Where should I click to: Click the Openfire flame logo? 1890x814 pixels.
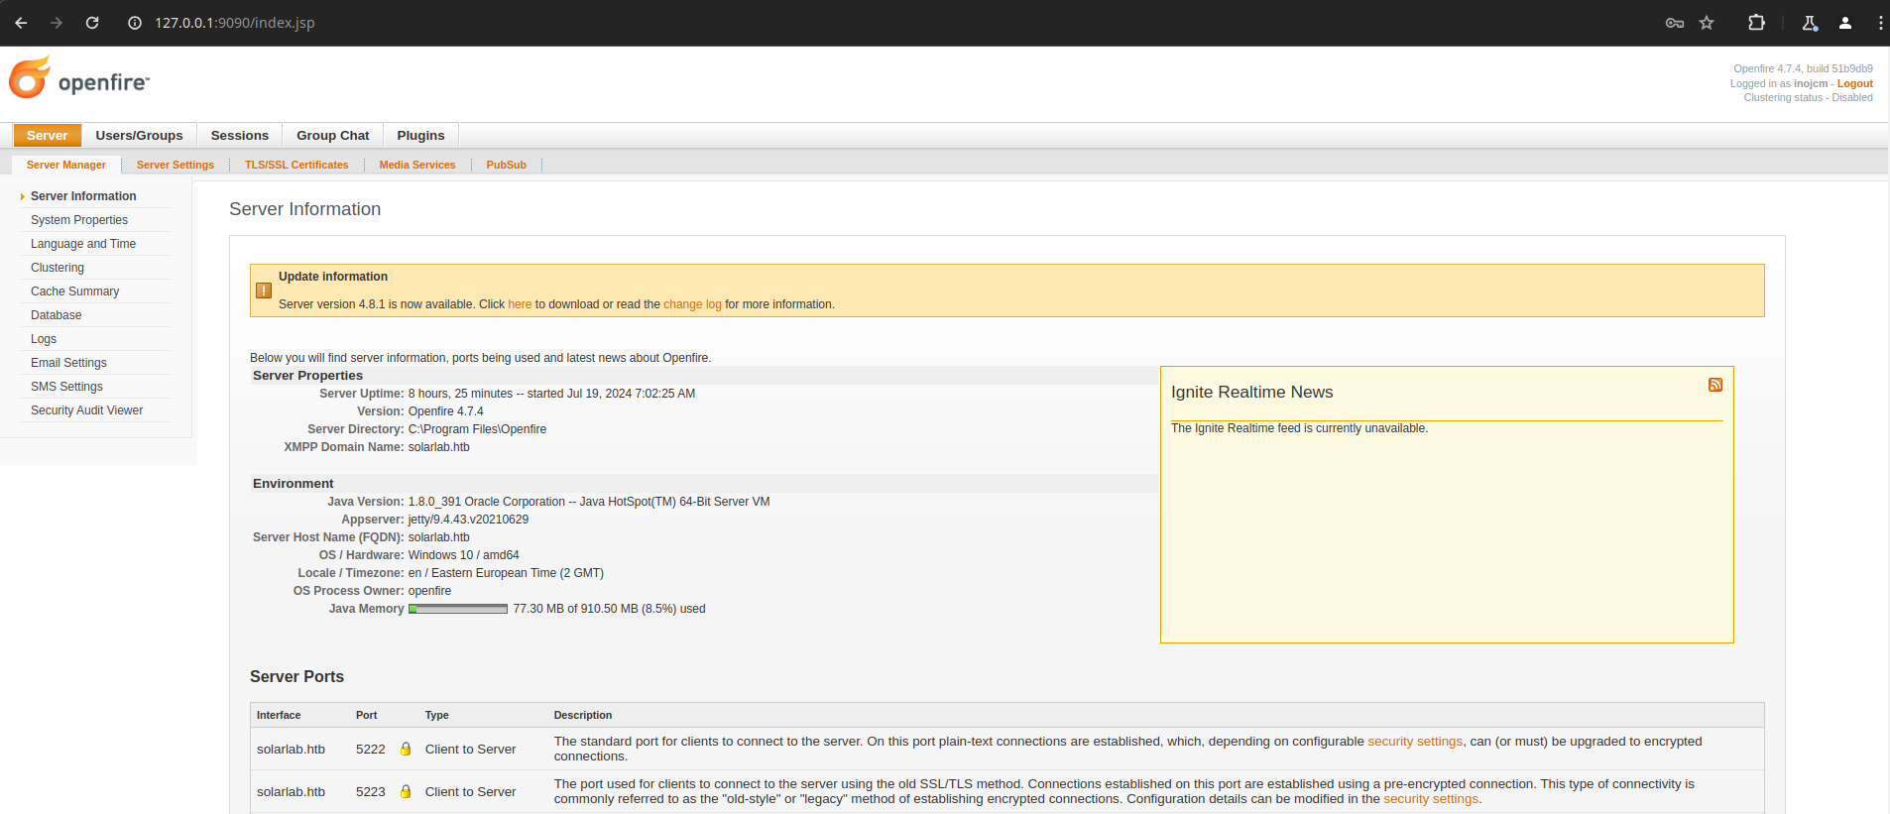point(30,78)
